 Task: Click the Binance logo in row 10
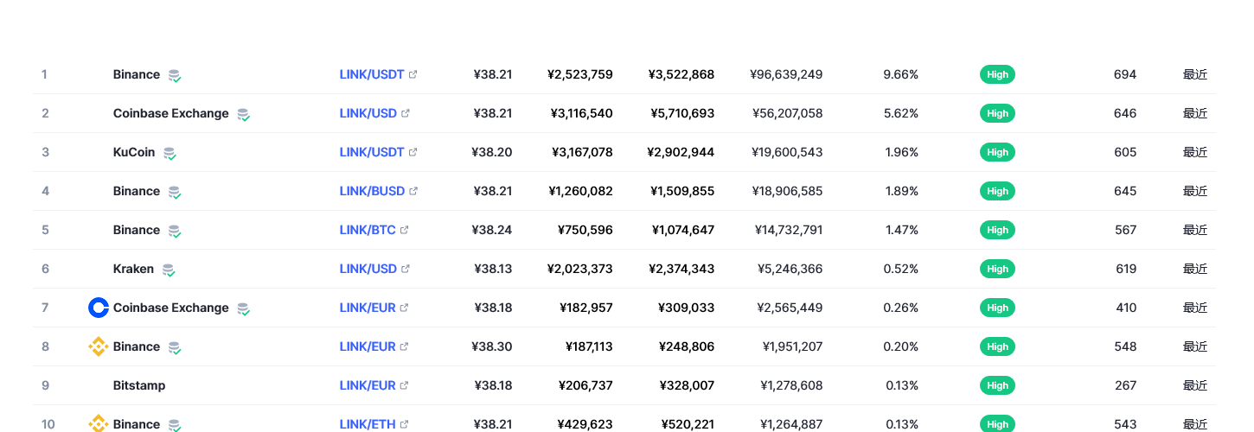point(99,423)
